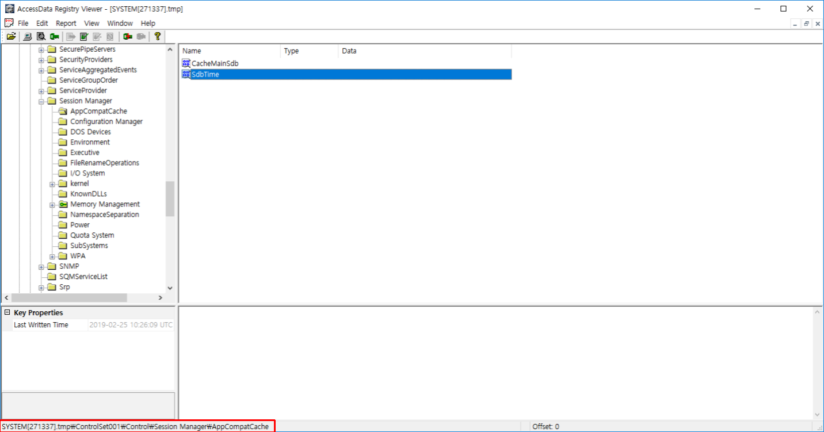Select the SdbTime value icon

click(x=186, y=74)
